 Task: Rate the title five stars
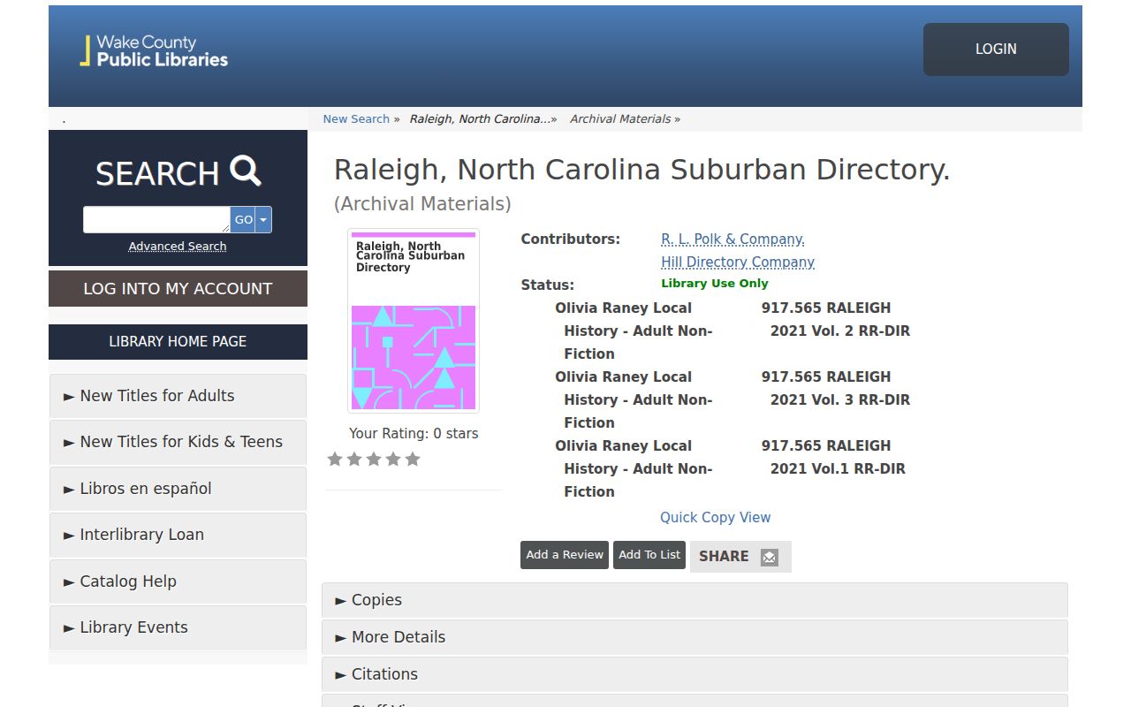(x=413, y=459)
